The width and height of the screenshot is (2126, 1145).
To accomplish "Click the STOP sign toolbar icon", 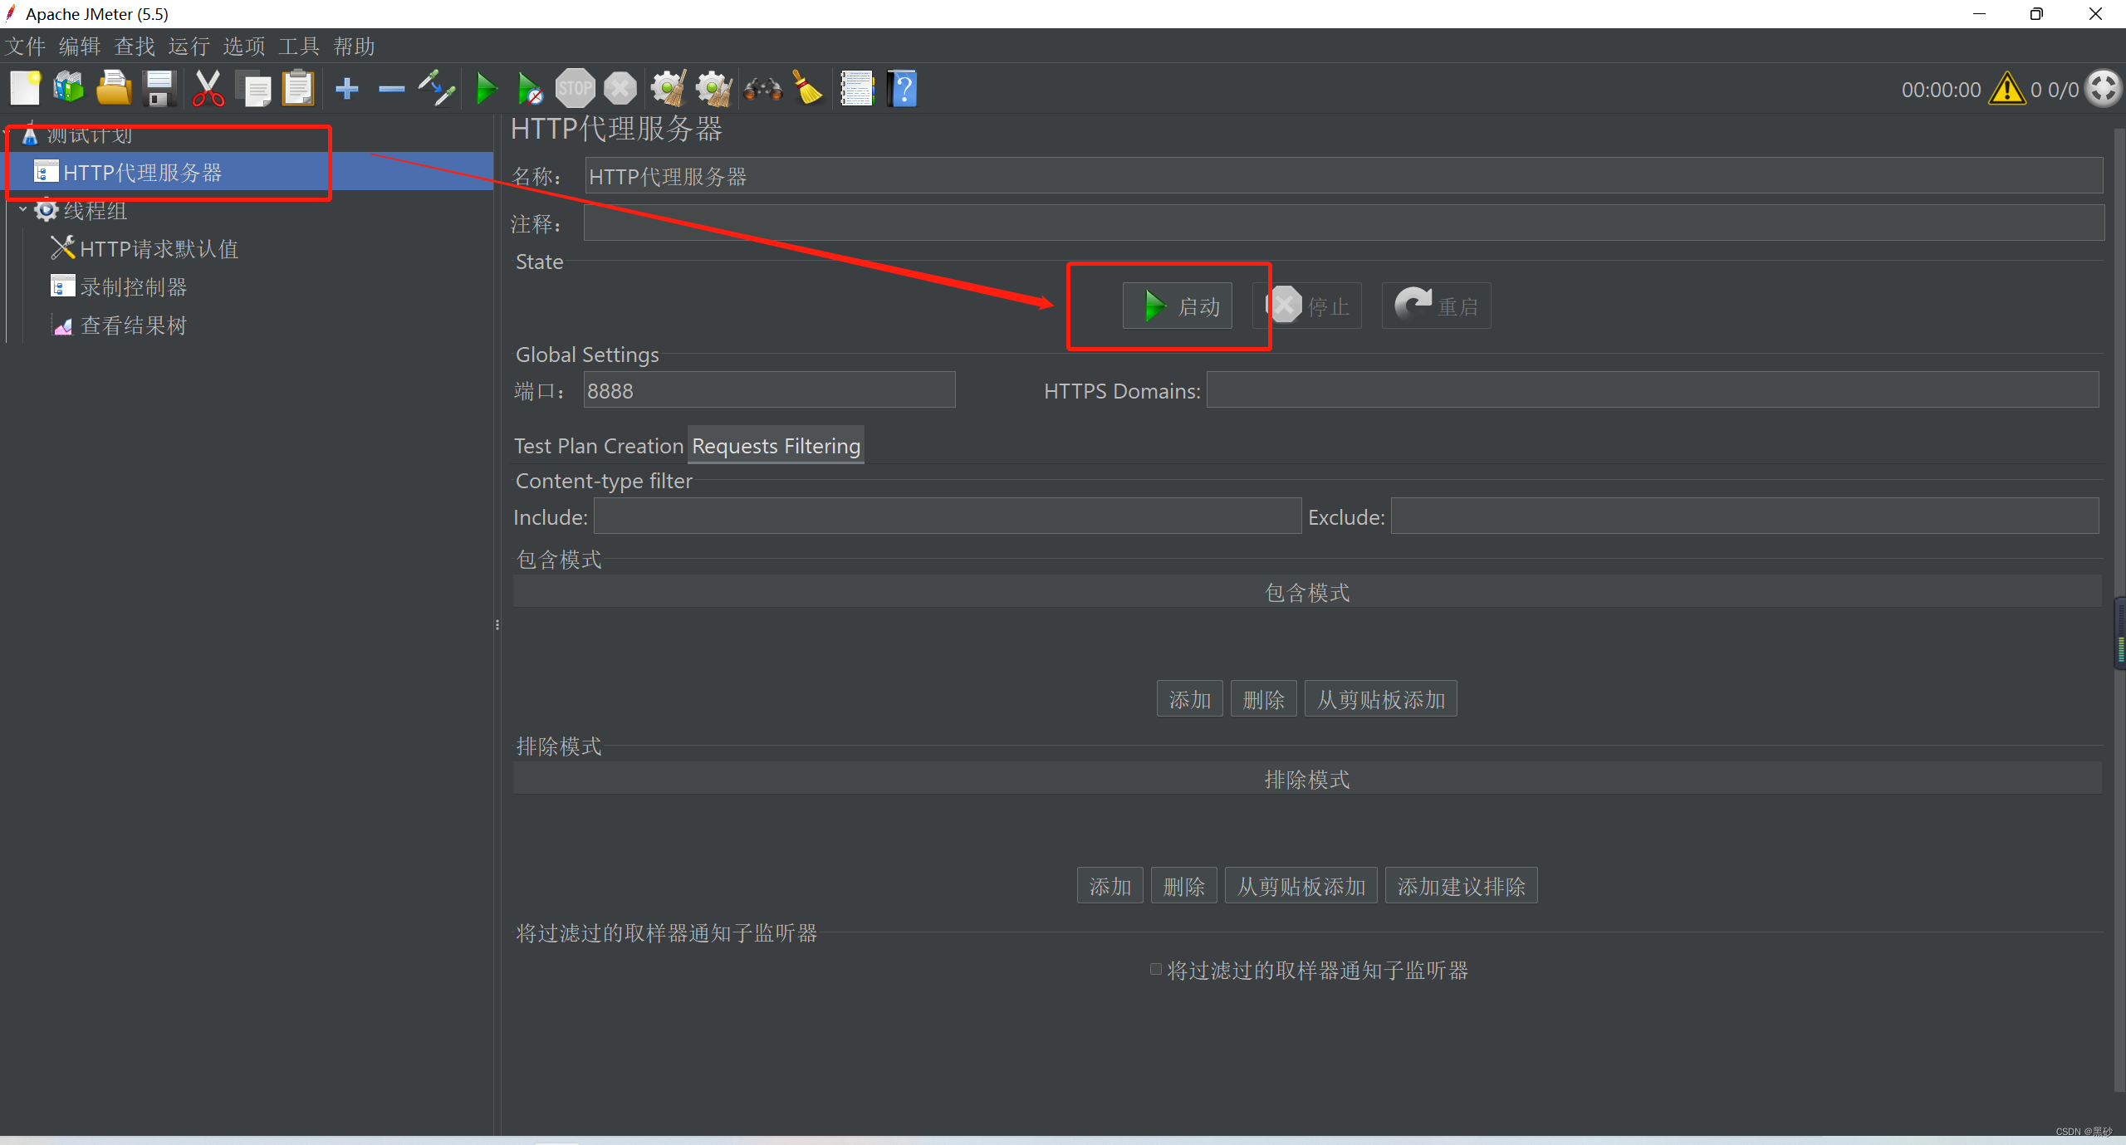I will click(x=575, y=88).
